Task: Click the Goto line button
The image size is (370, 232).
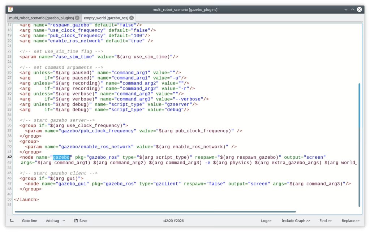Action: coord(30,221)
